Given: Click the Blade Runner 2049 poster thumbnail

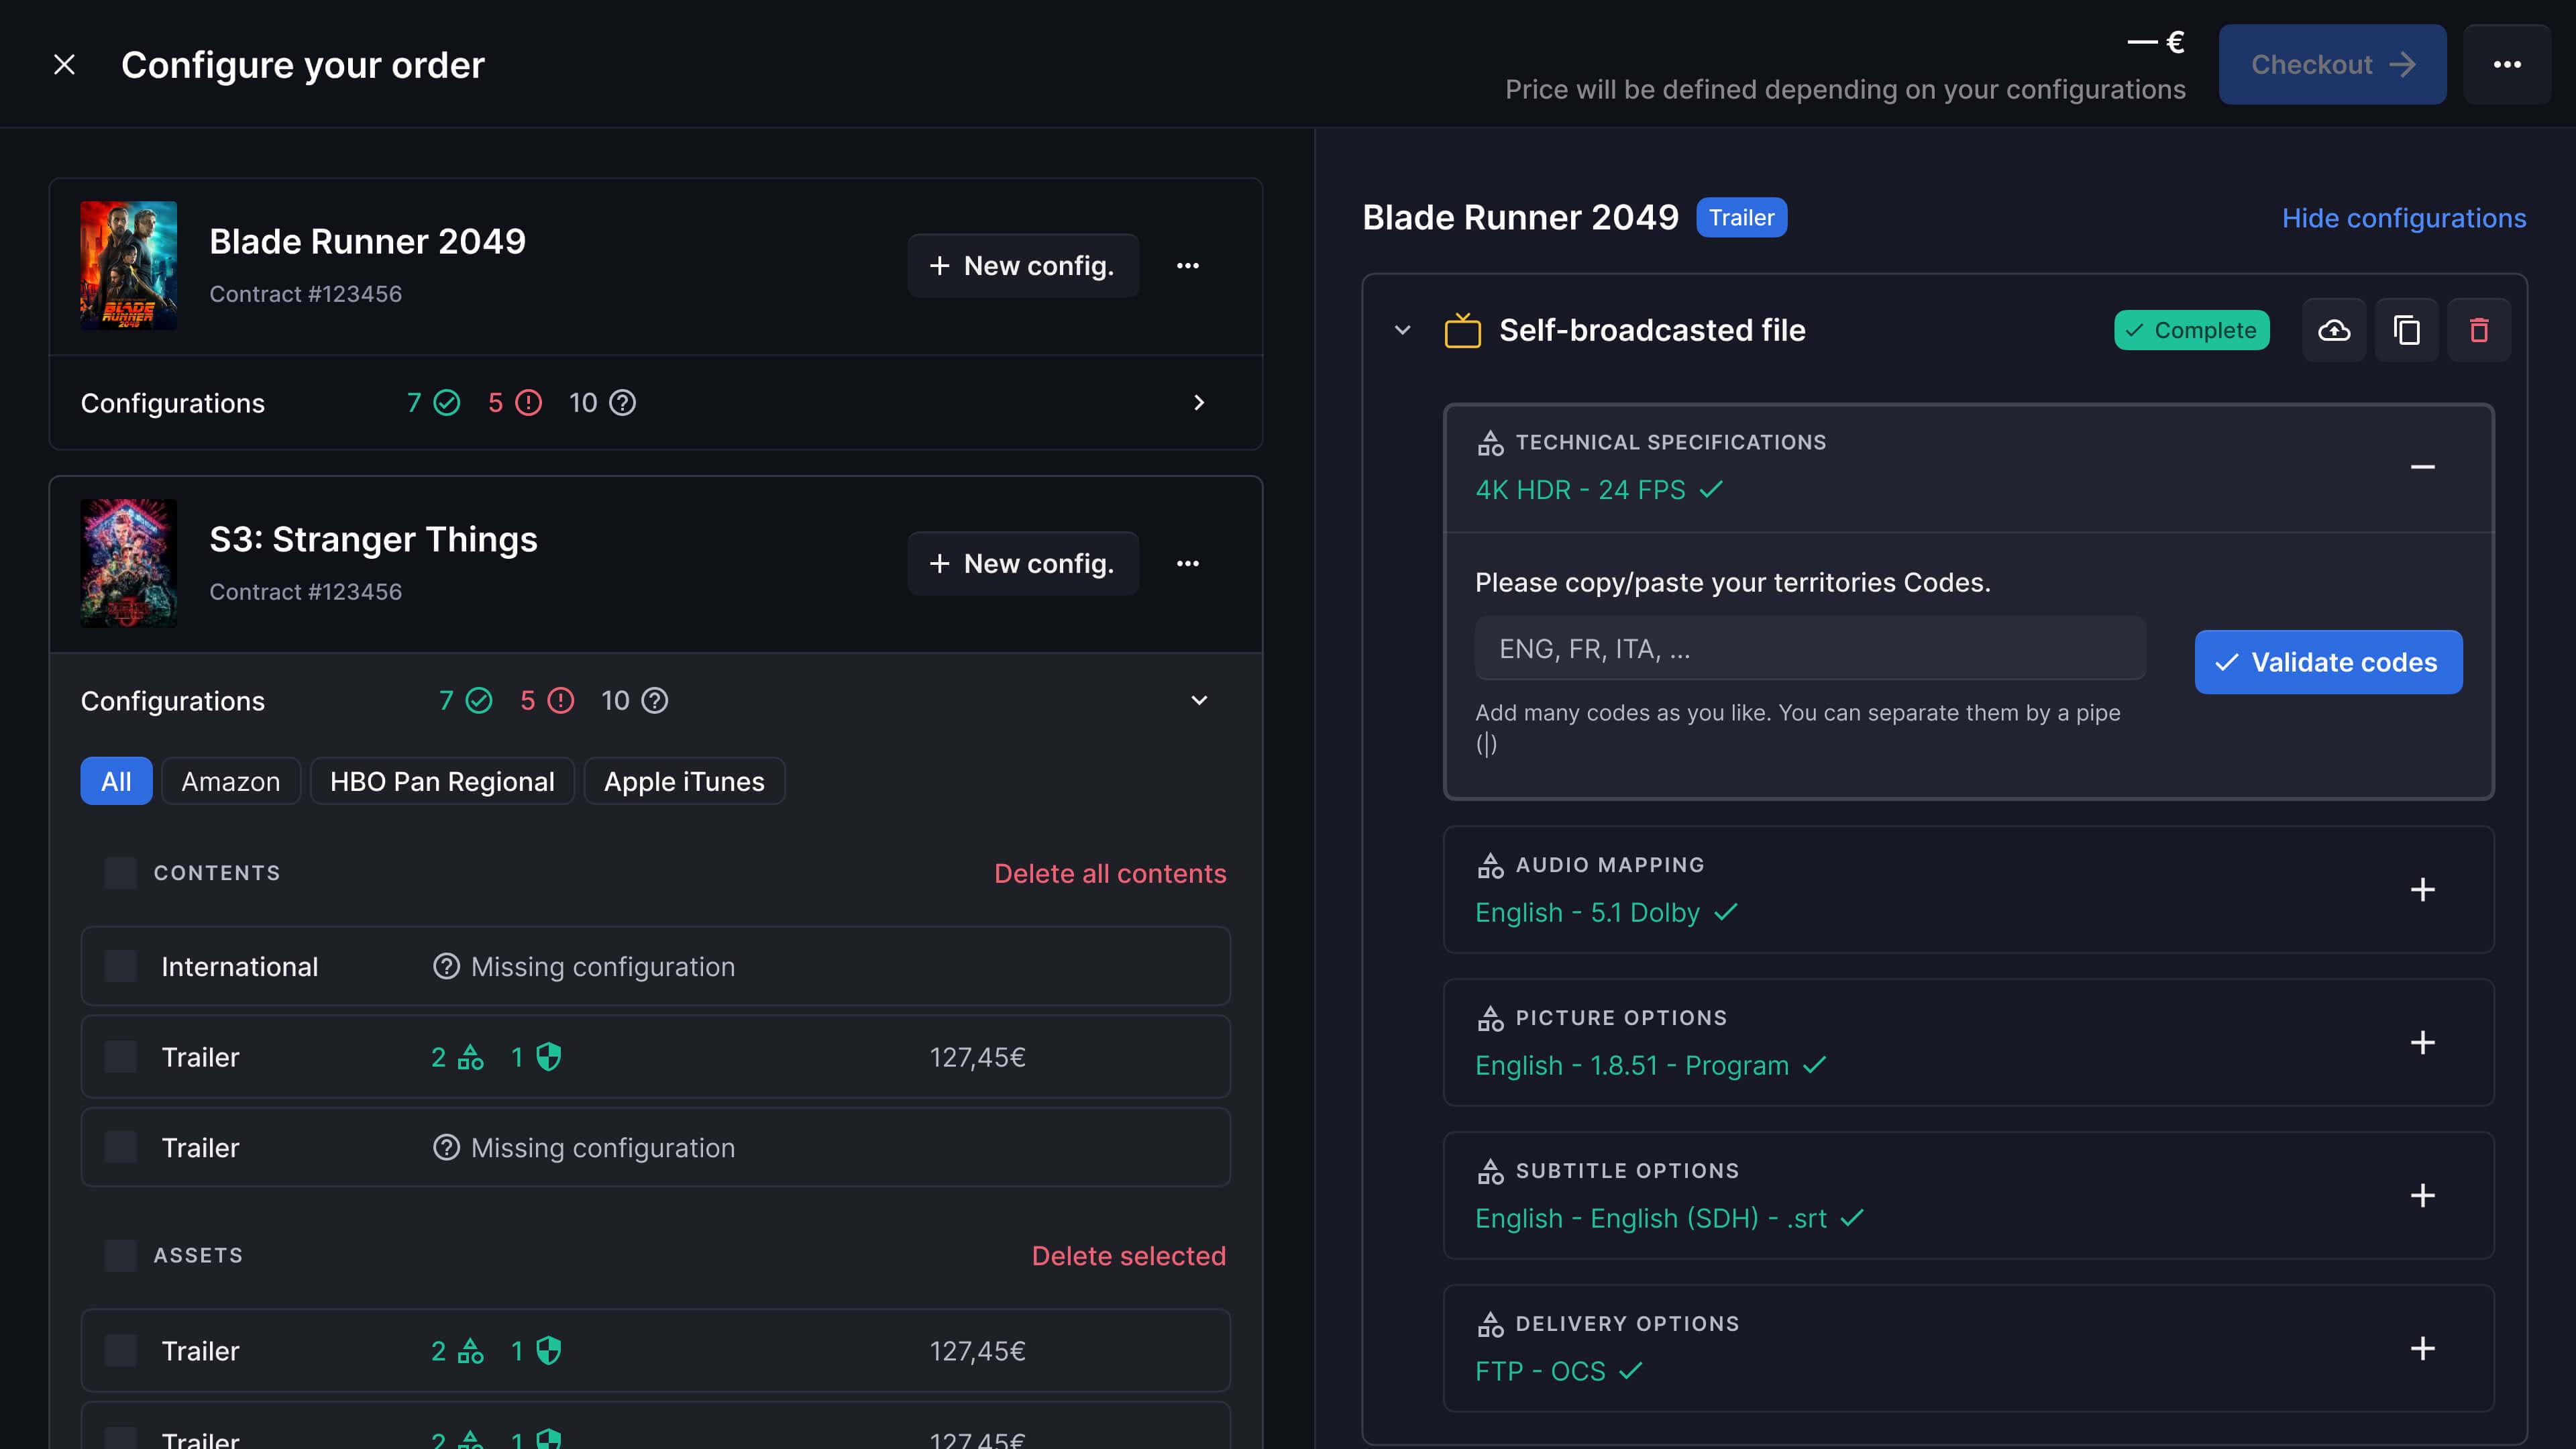Looking at the screenshot, I should click(x=129, y=266).
